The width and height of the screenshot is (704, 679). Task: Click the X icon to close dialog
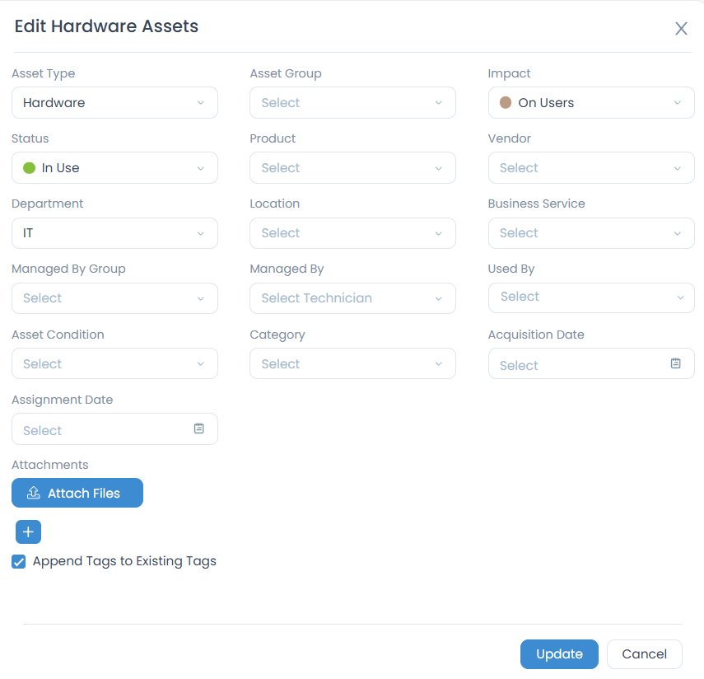681,29
